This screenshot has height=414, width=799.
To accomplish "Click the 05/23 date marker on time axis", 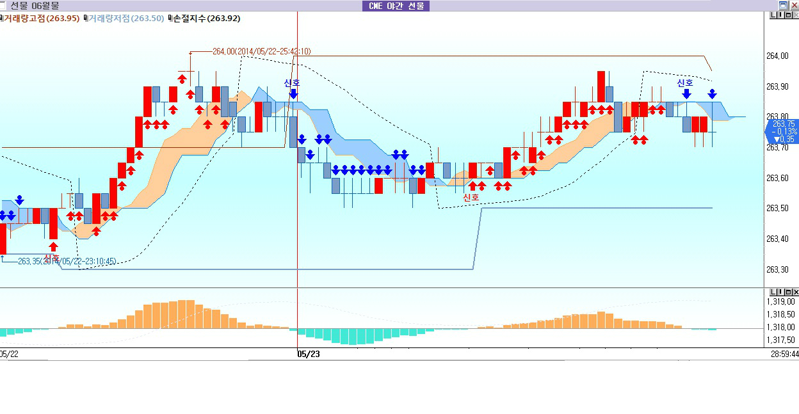I will coord(308,354).
